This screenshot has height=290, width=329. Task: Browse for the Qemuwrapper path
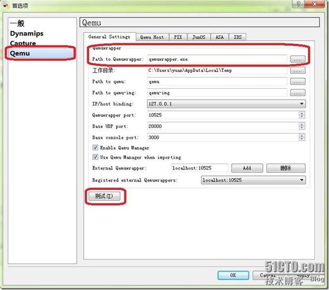pyautogui.click(x=298, y=59)
